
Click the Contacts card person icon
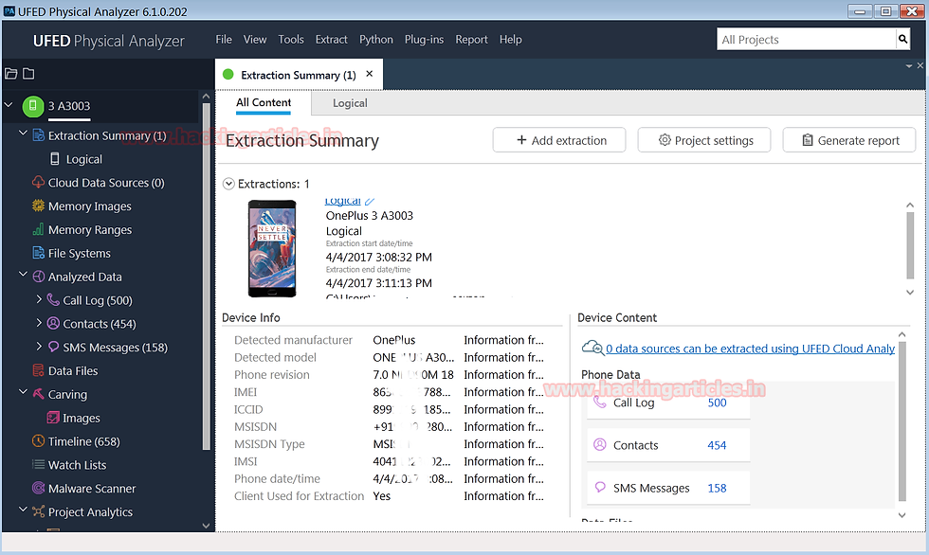click(599, 444)
